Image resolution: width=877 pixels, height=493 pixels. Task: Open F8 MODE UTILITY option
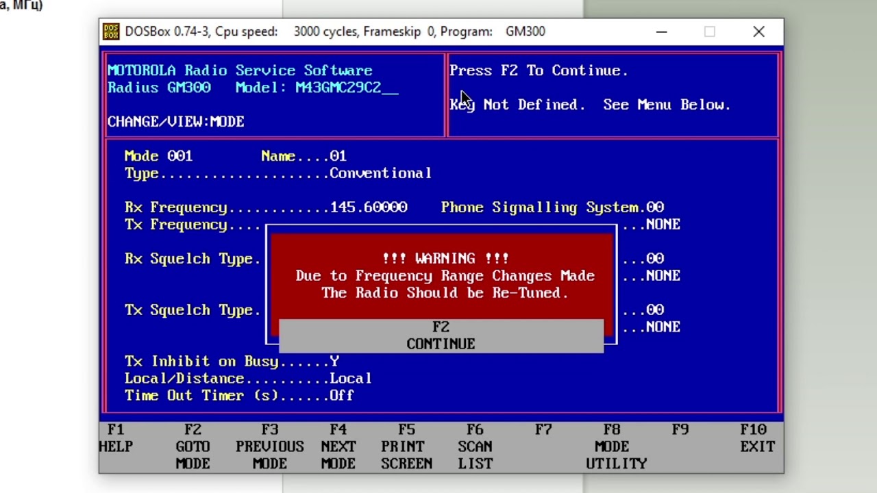click(x=616, y=446)
